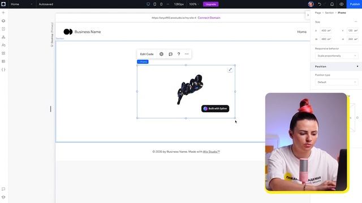362x203 pixels.
Task: Open the help/learn icon at bottom left
Action: pyautogui.click(x=3, y=197)
